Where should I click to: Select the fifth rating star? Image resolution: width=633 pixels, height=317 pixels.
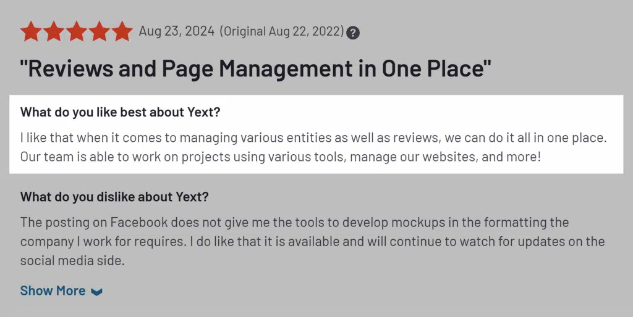122,31
